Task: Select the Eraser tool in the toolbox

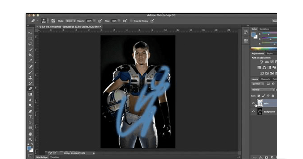Action: [x=30, y=89]
